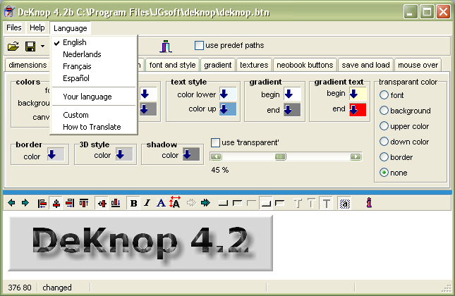Open gradient 'begin' color picker arrow
The width and height of the screenshot is (455, 296).
point(289,94)
